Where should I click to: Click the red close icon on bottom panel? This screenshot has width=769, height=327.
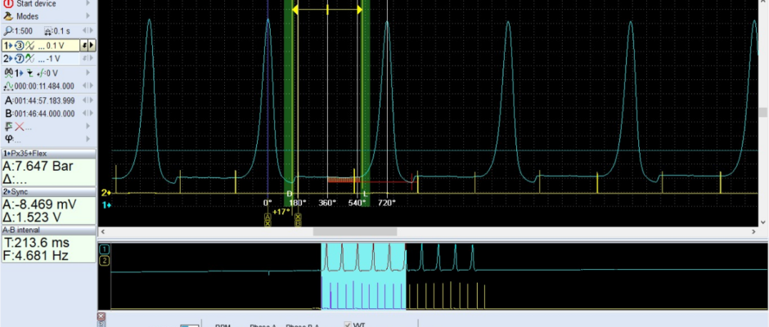click(101, 316)
